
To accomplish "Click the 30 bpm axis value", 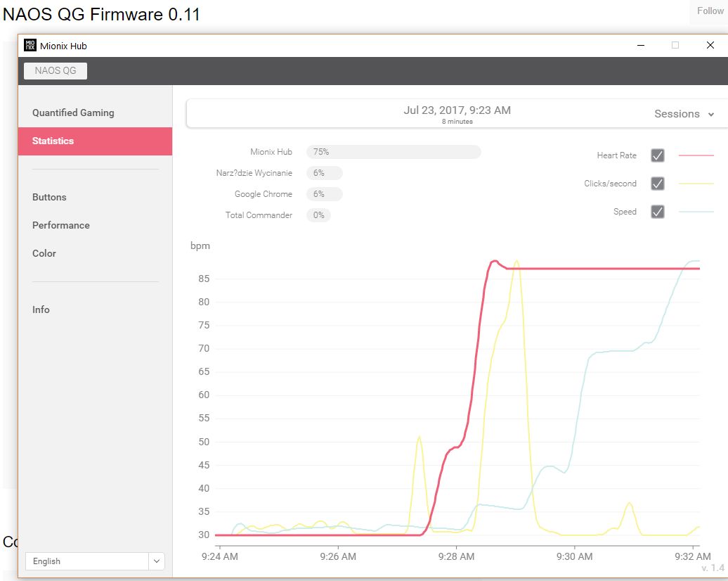I will [x=204, y=535].
